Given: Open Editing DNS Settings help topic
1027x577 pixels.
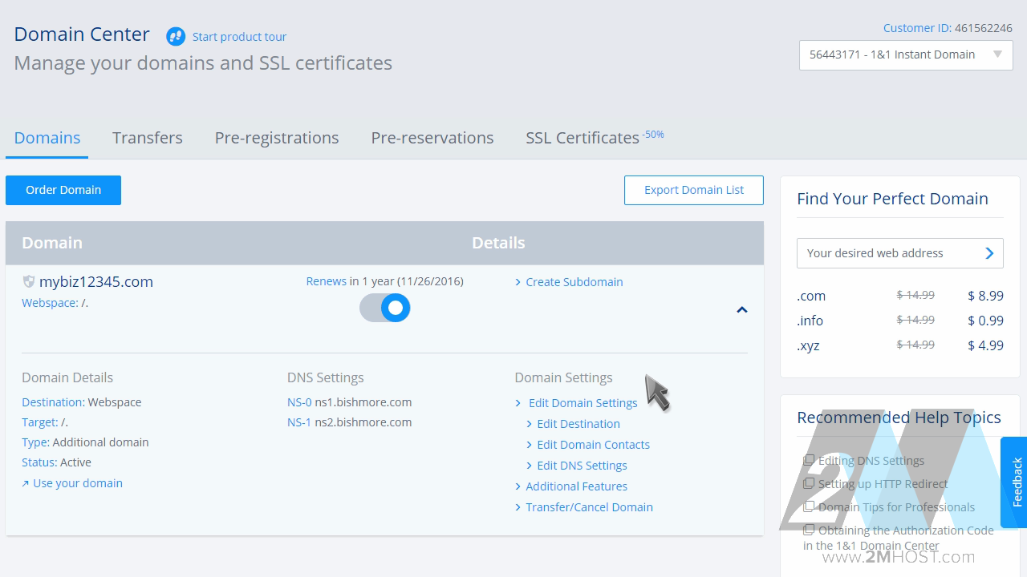Looking at the screenshot, I should [871, 461].
